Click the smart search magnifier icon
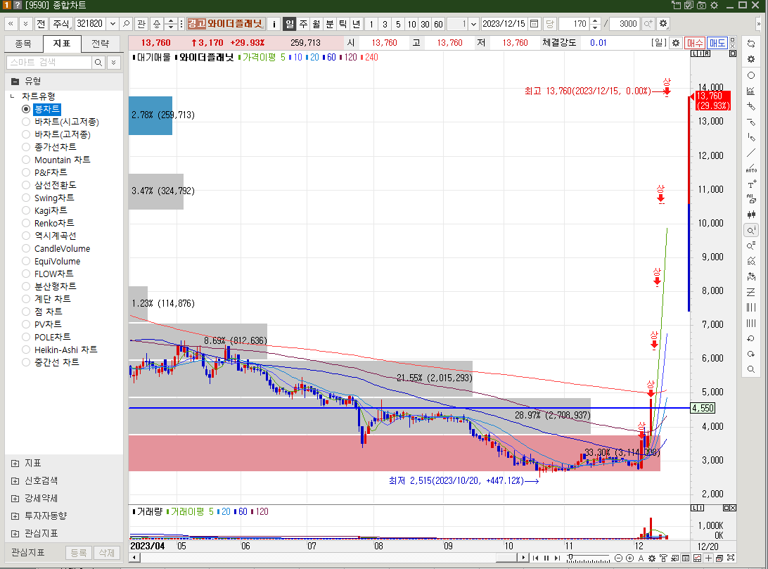768x569 pixels. click(x=98, y=62)
